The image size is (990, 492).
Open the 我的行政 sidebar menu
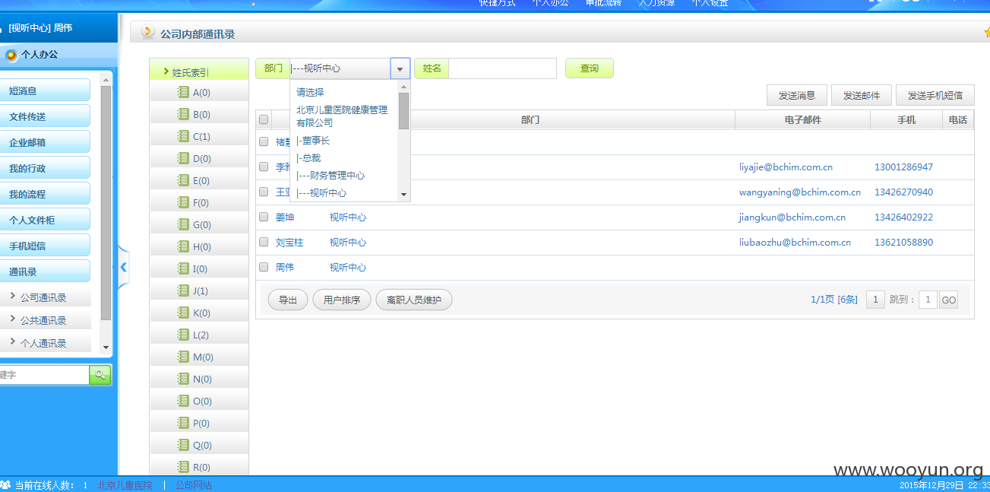[45, 168]
